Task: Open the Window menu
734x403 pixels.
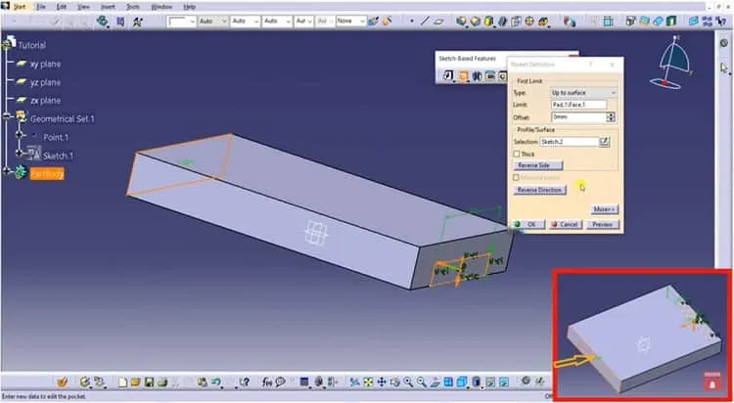Action: 161,7
